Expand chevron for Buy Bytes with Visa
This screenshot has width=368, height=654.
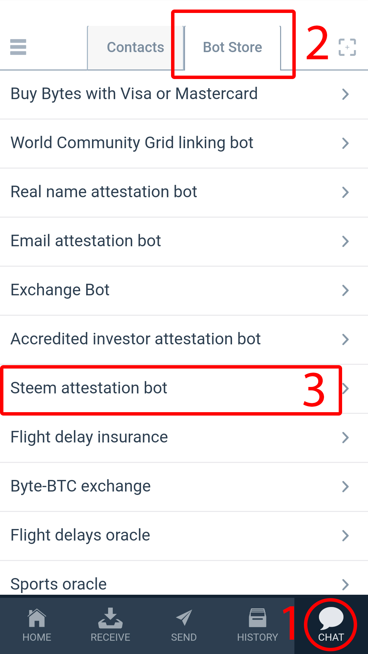pyautogui.click(x=346, y=94)
